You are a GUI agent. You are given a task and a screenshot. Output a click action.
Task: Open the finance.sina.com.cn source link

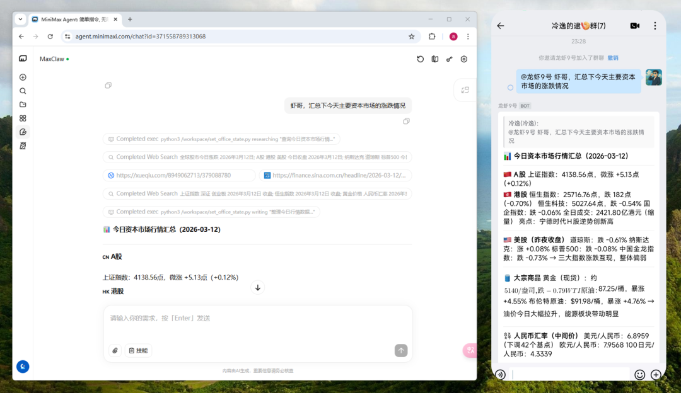[x=335, y=175]
